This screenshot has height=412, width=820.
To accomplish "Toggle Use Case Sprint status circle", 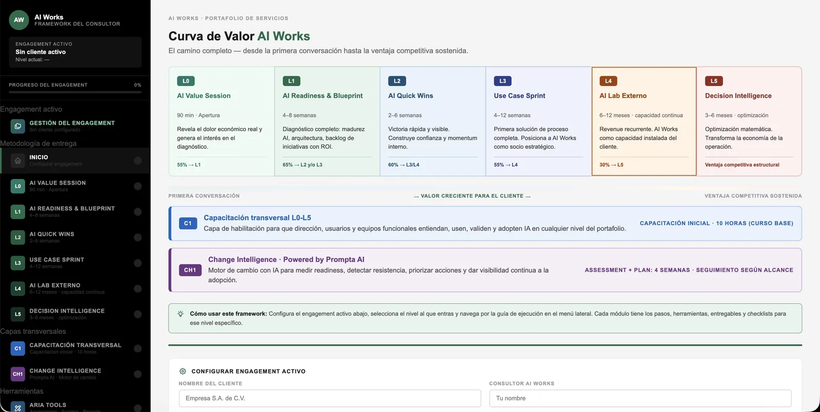I will [138, 263].
